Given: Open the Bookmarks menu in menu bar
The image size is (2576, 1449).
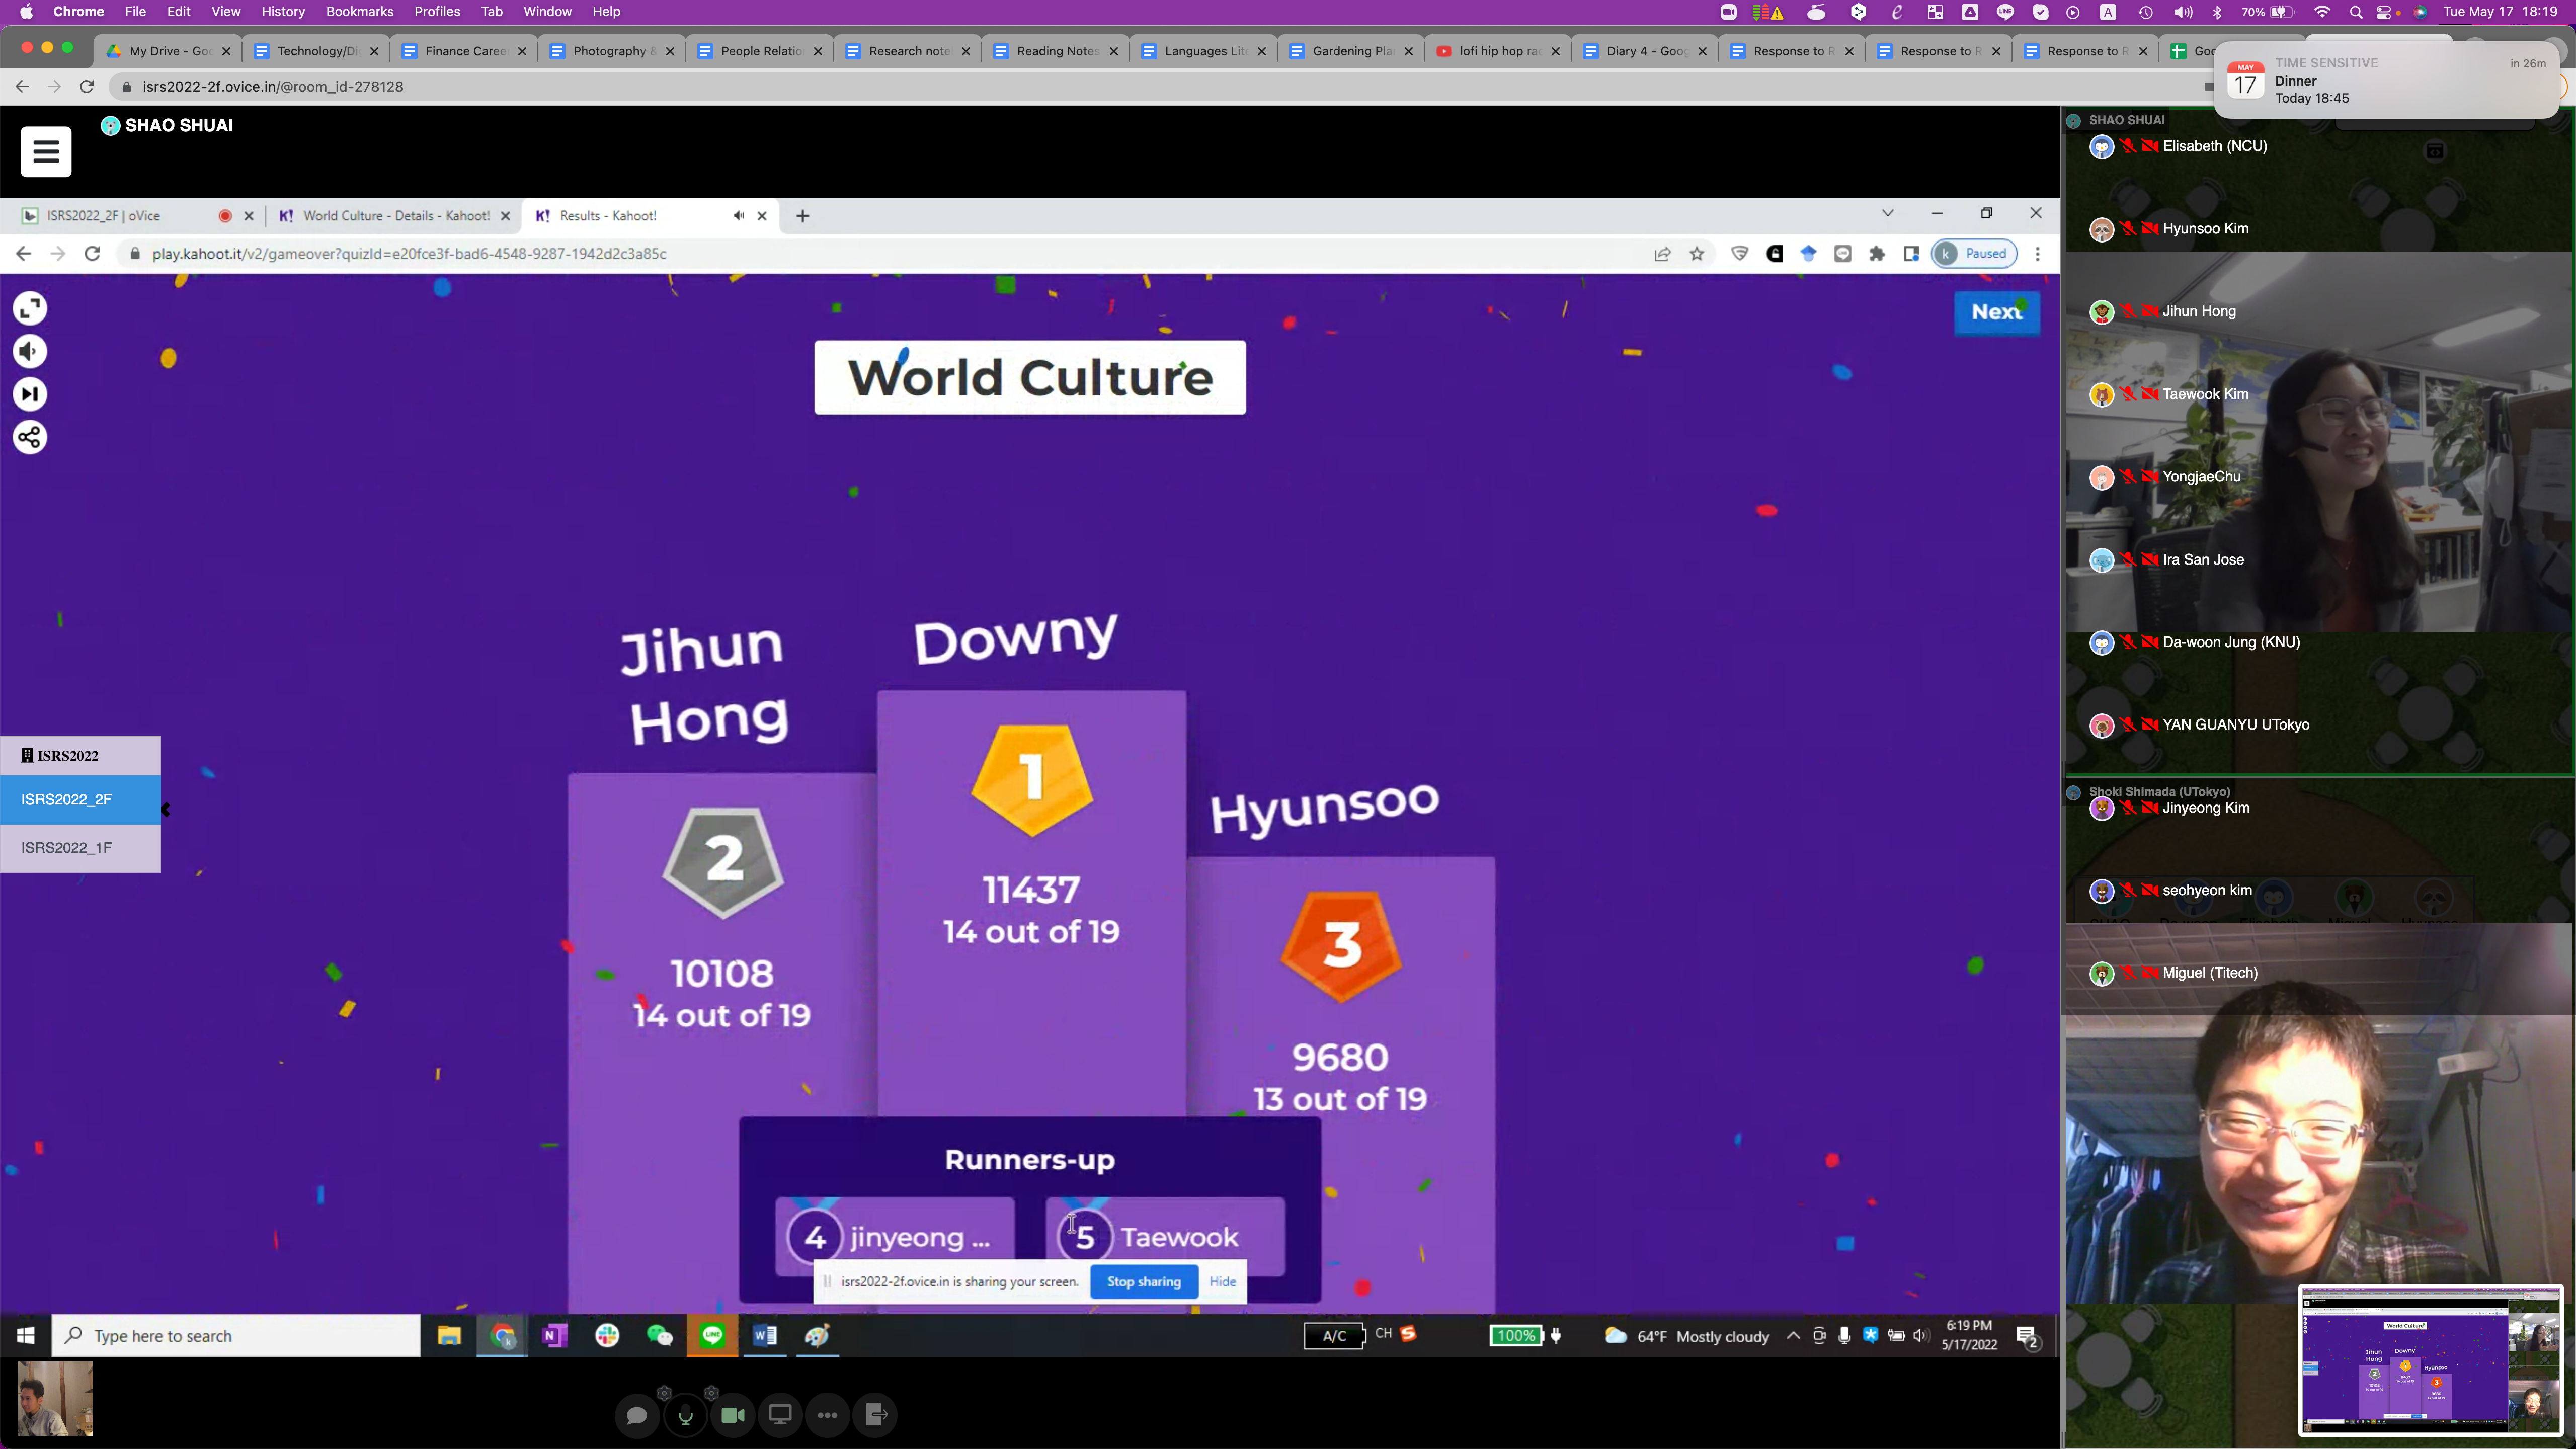Looking at the screenshot, I should 359,12.
